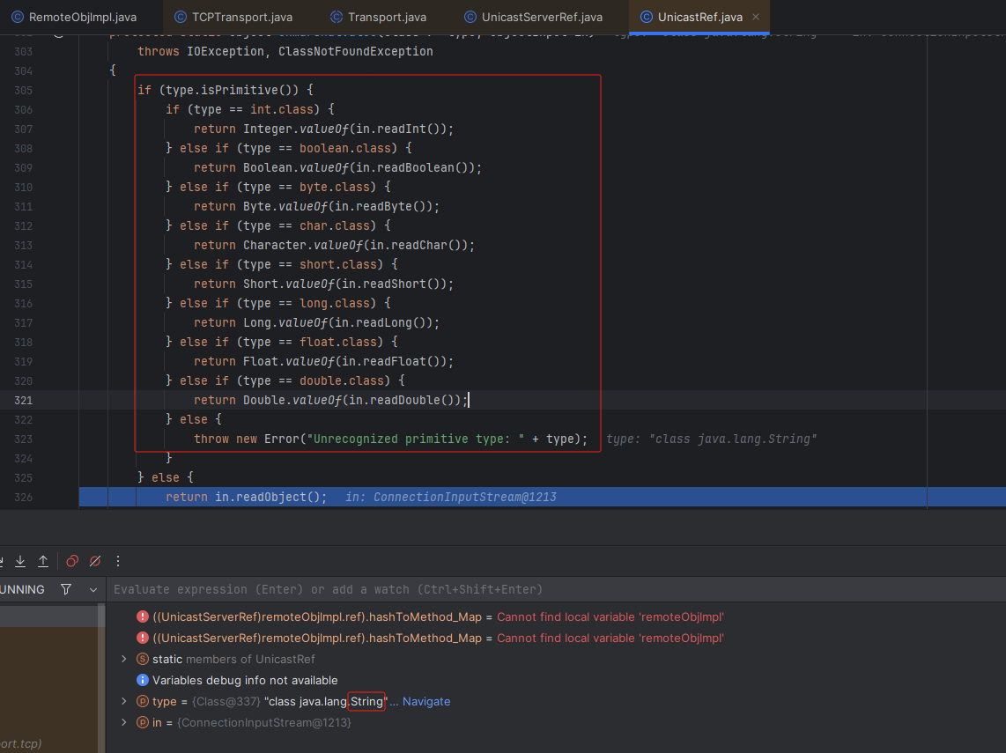Switch to the RemoteObjImpl.java tab
The height and width of the screenshot is (753, 1006).
(73, 17)
